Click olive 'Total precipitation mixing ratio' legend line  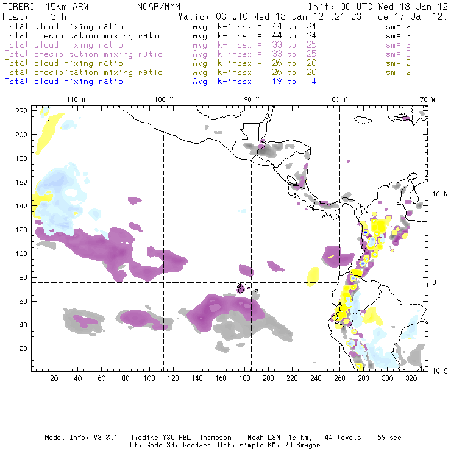click(x=83, y=72)
